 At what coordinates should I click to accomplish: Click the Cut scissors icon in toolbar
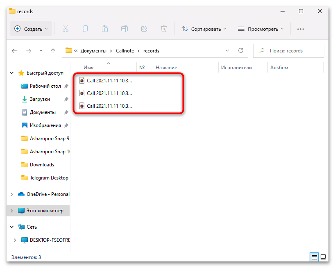coord(66,29)
